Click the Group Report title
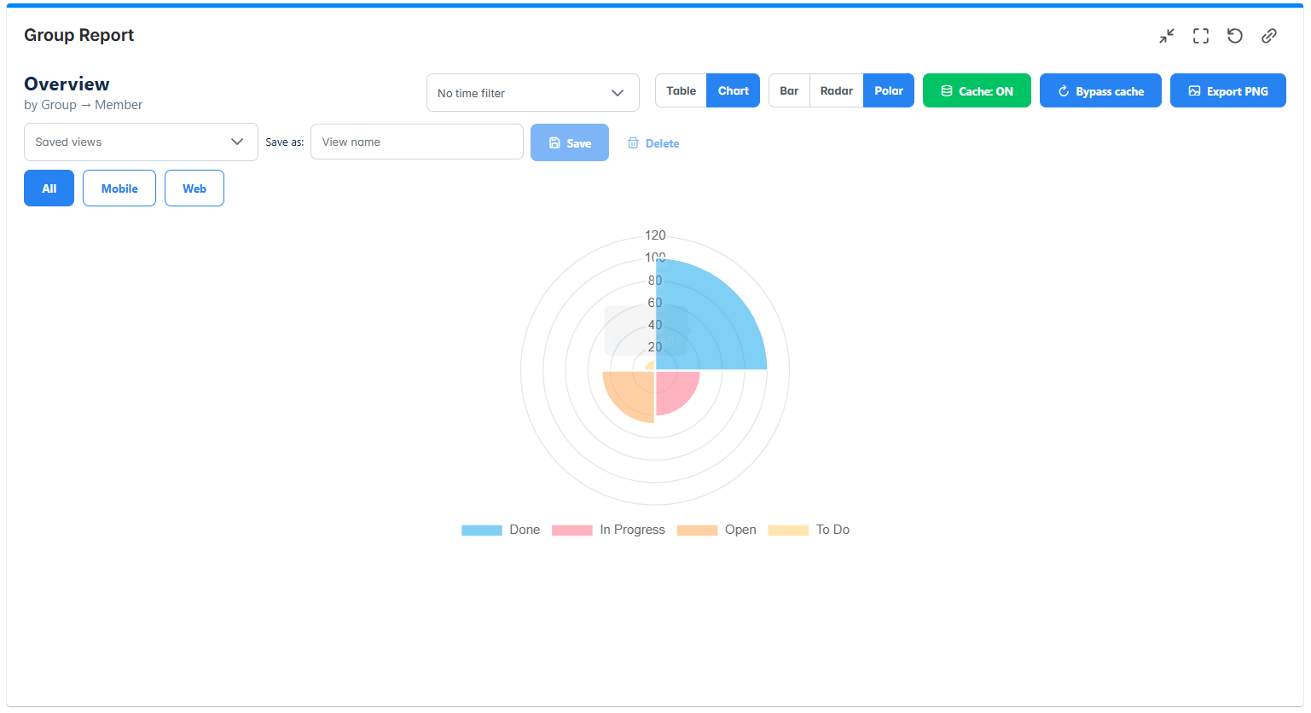This screenshot has width=1311, height=713. [78, 35]
